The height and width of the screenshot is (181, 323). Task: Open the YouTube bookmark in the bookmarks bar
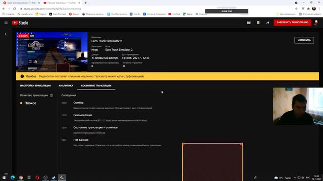click(x=174, y=14)
